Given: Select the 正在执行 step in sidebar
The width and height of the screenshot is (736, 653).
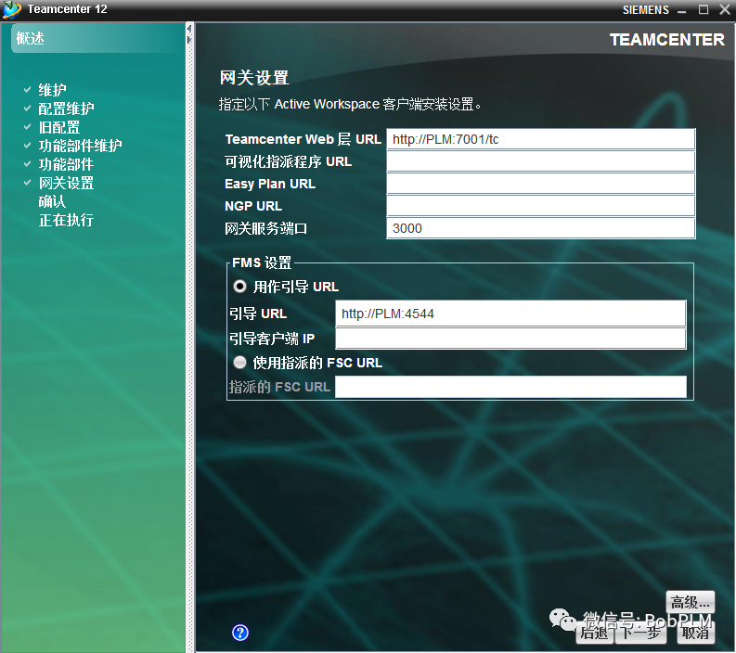Looking at the screenshot, I should coord(66,220).
